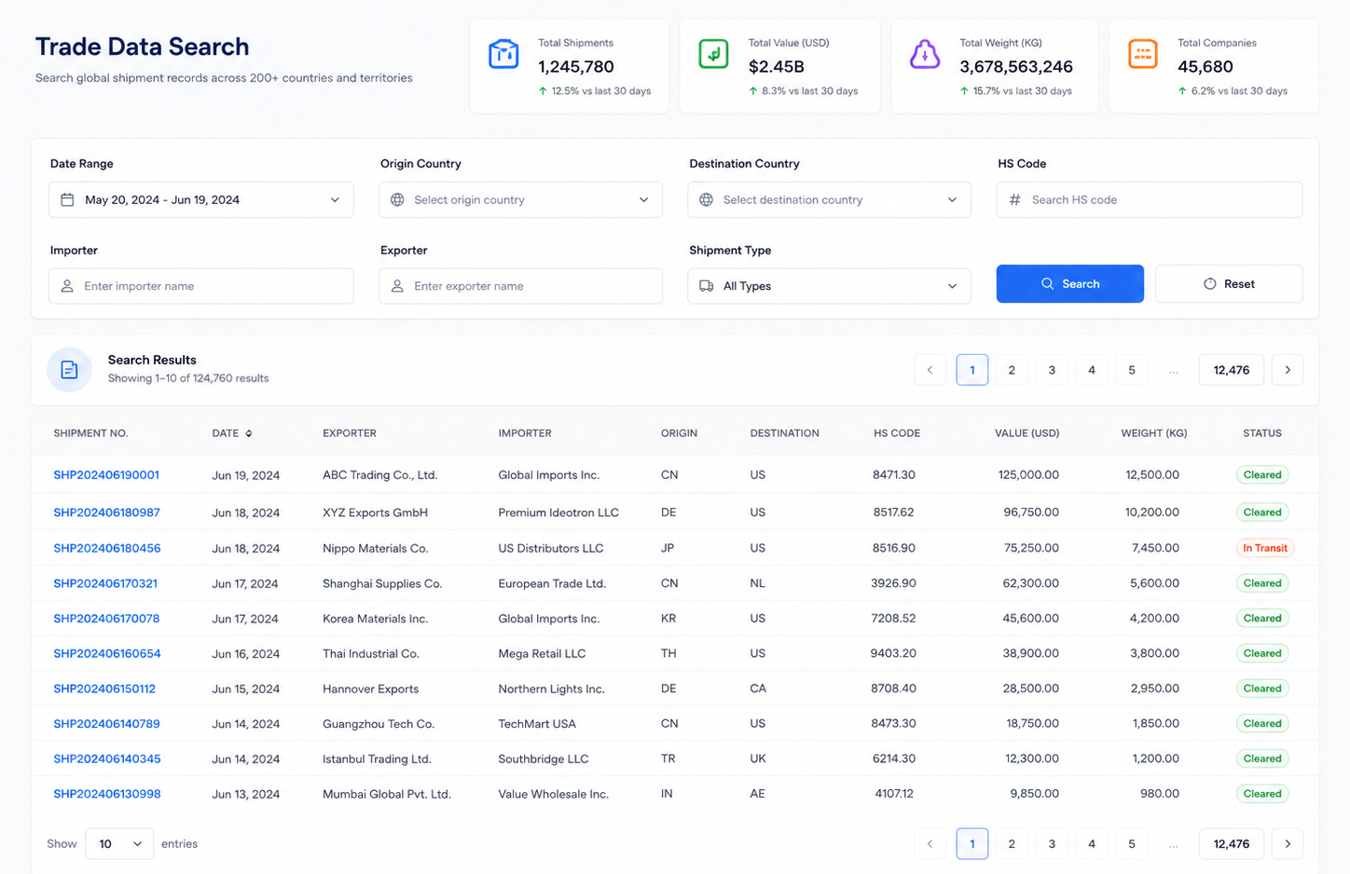The height and width of the screenshot is (874, 1350).
Task: Select page 1 in top pagination
Action: click(972, 370)
